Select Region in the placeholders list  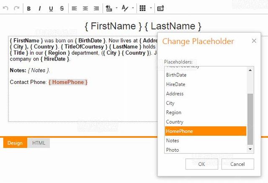click(x=206, y=112)
